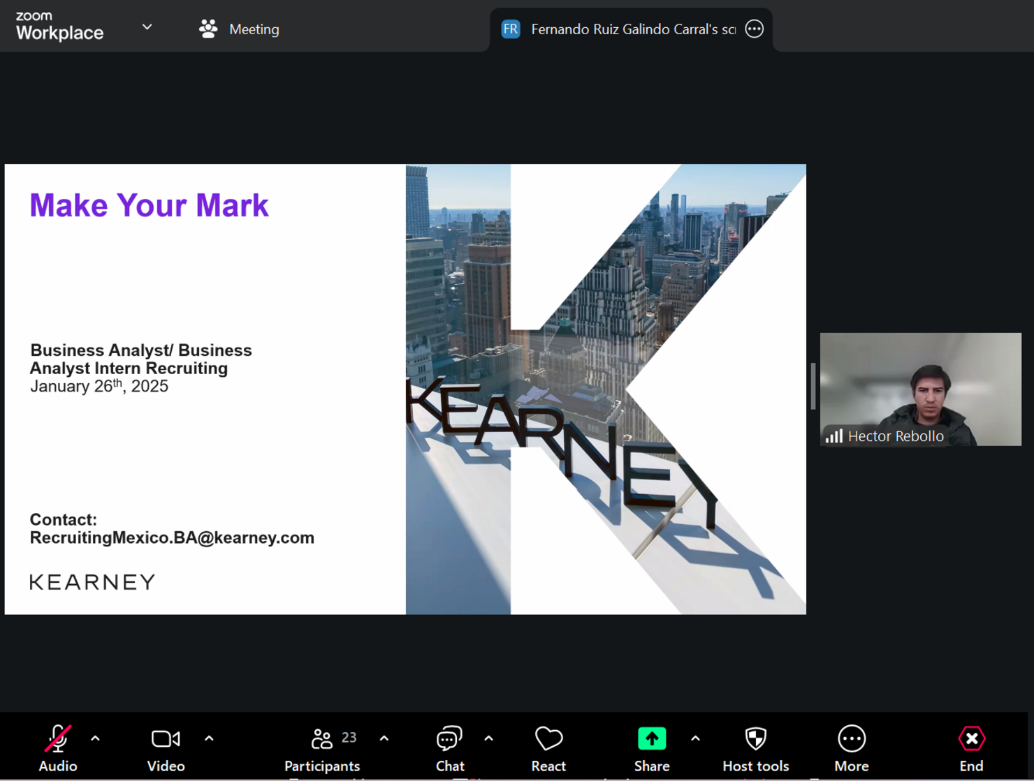Click the panel divider handle beside the slide
The height and width of the screenshot is (781, 1034).
pos(813,386)
